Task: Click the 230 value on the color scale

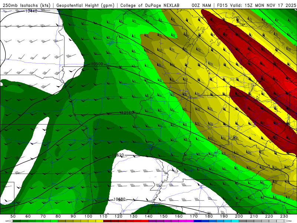Action: 284,216
